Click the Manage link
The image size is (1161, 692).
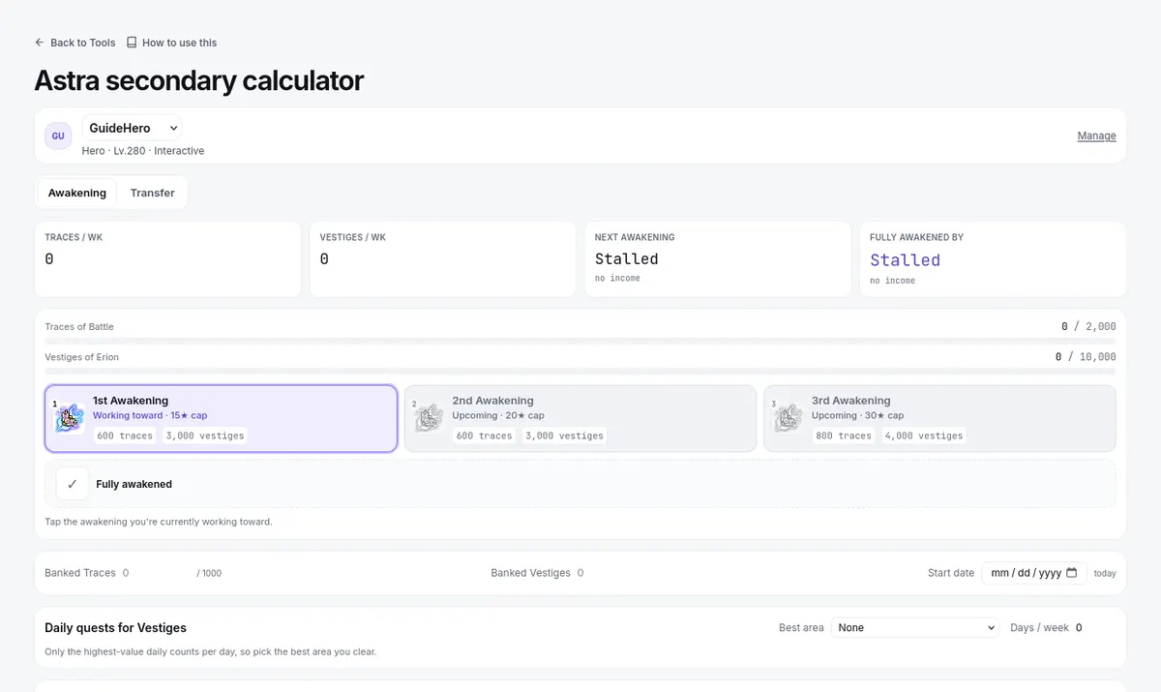coord(1096,136)
